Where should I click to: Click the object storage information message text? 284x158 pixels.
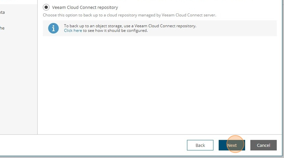click(130, 26)
